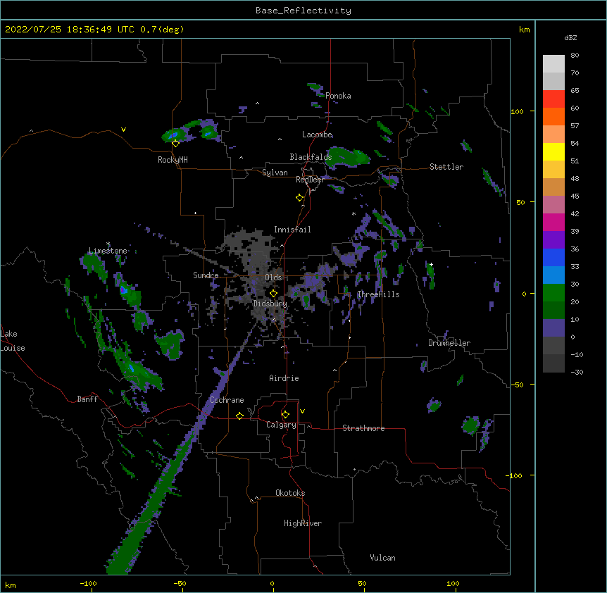Click the yellow diamond marker below RedDeer
This screenshot has height=593, width=607.
[299, 198]
